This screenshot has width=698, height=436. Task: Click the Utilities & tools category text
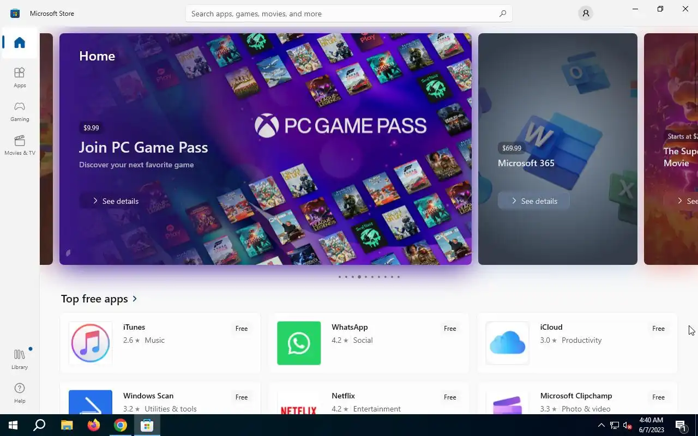point(171,409)
